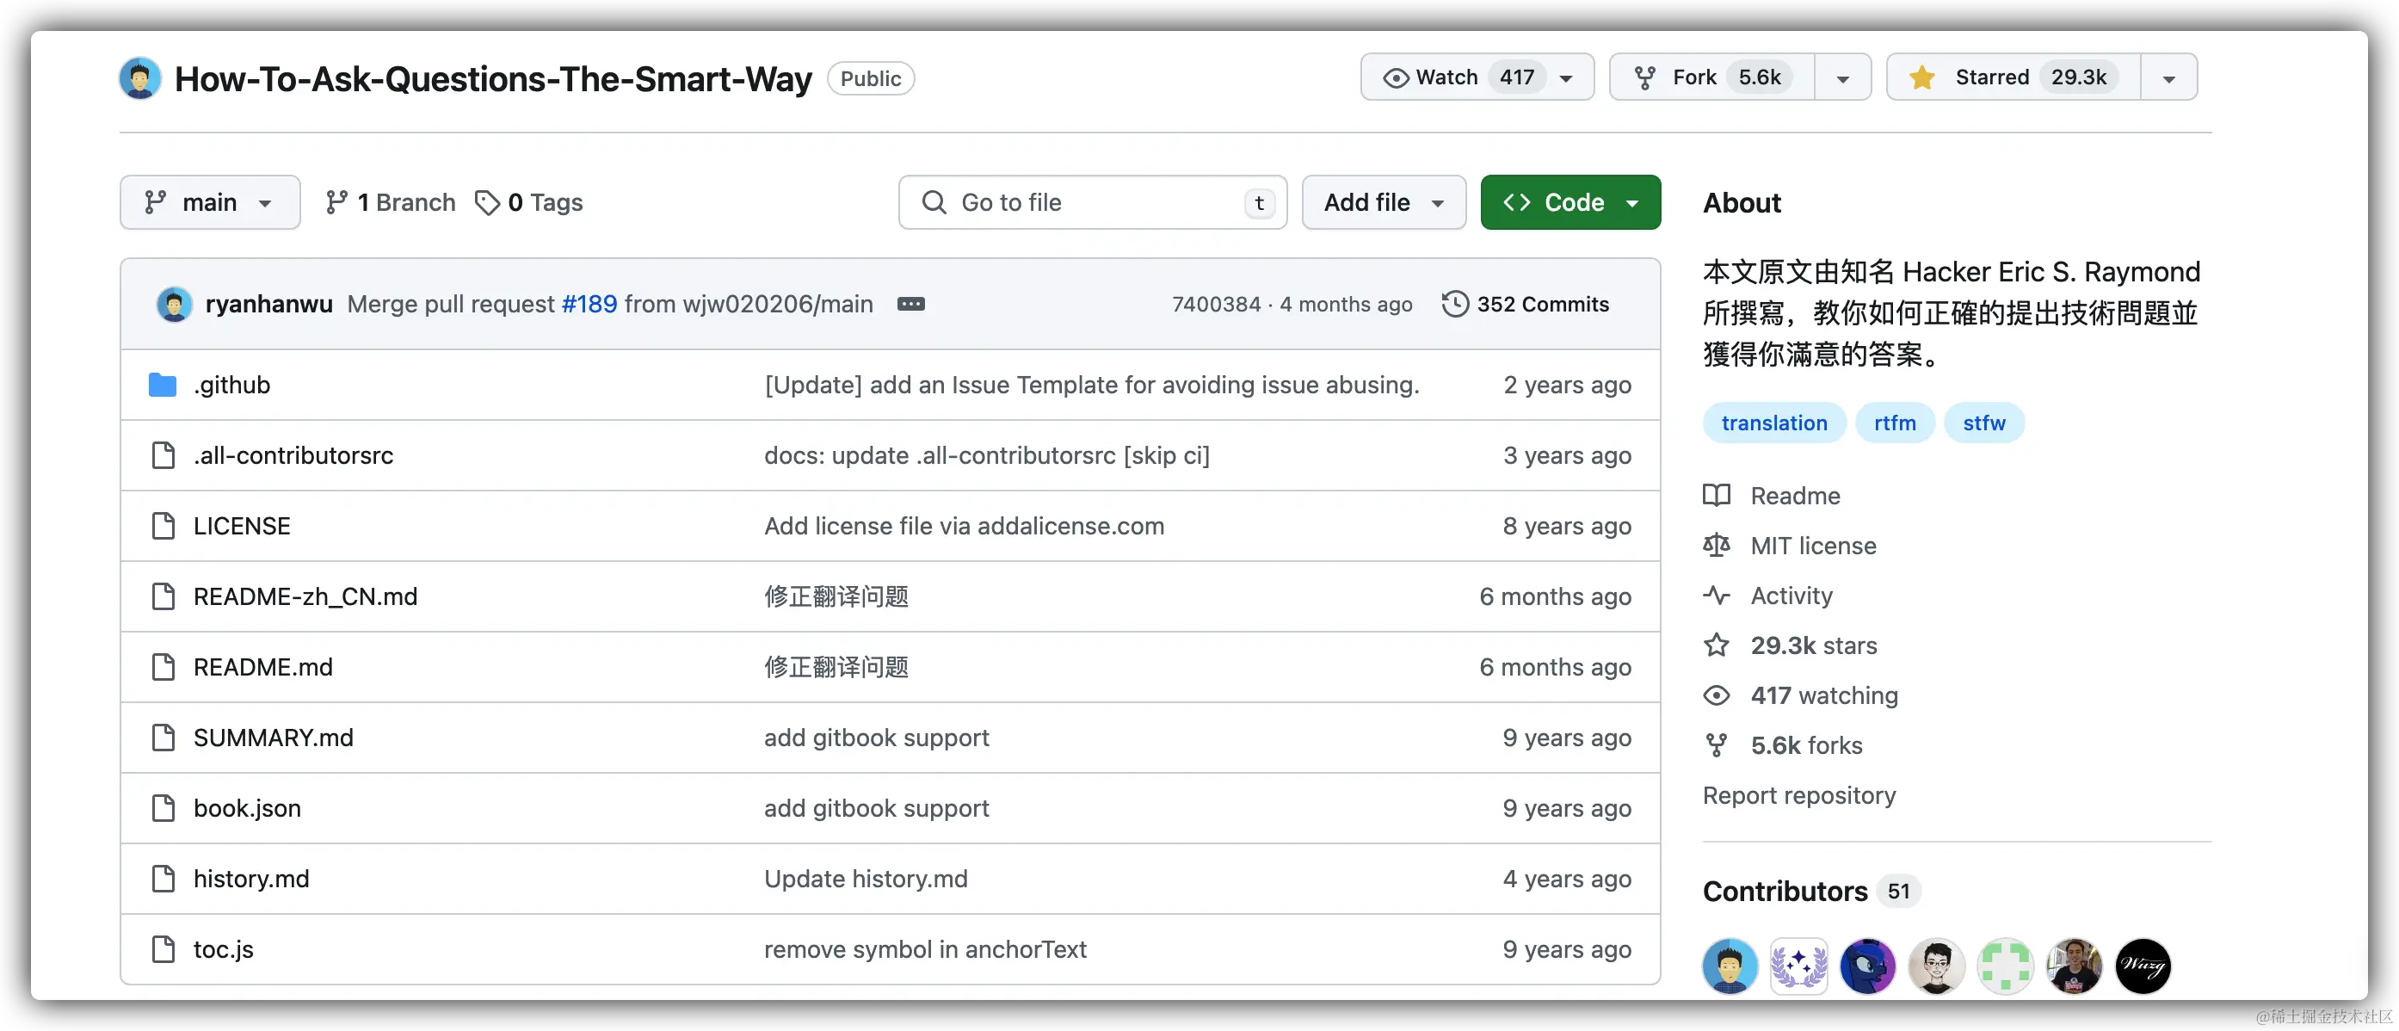Viewport: 2399px width, 1031px height.
Task: Expand commit message ellipsis icon
Action: pyautogui.click(x=910, y=305)
